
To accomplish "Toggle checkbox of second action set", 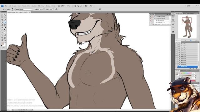I will (x=151, y=19).
